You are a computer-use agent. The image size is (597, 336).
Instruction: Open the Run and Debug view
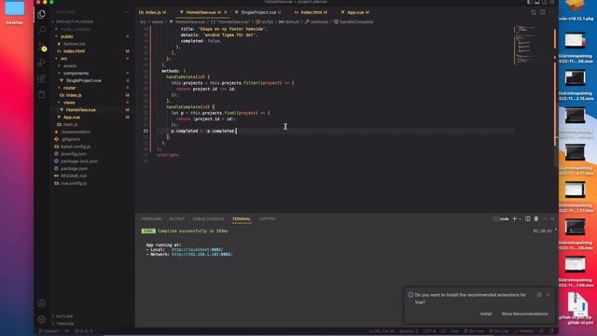click(41, 63)
